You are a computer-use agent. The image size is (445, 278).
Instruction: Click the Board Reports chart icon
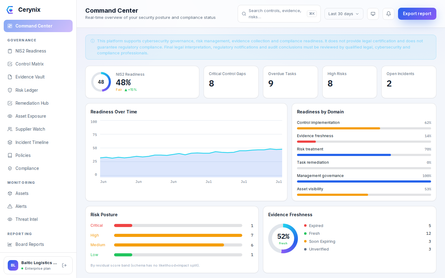point(10,244)
